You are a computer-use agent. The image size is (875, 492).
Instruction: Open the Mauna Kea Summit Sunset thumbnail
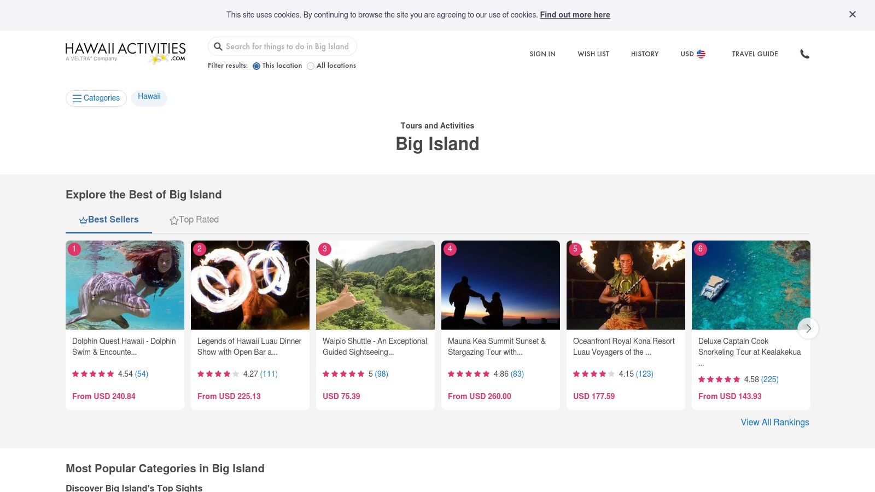click(x=500, y=285)
